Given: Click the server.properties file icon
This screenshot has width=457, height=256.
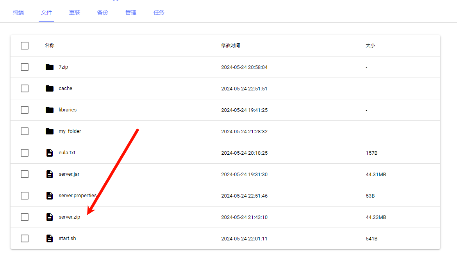Looking at the screenshot, I should tap(50, 196).
